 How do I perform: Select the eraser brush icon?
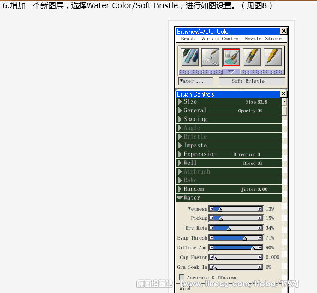tap(252, 57)
